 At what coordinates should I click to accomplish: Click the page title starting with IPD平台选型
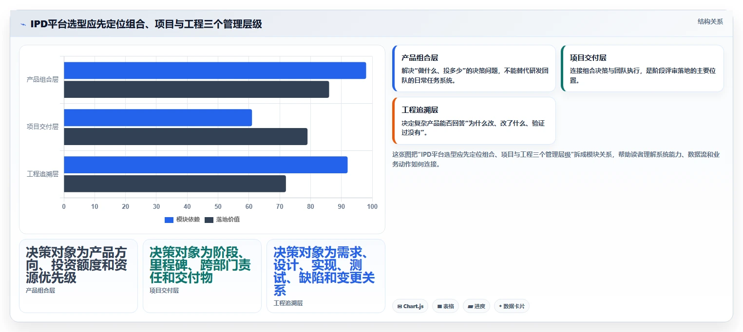(x=146, y=24)
